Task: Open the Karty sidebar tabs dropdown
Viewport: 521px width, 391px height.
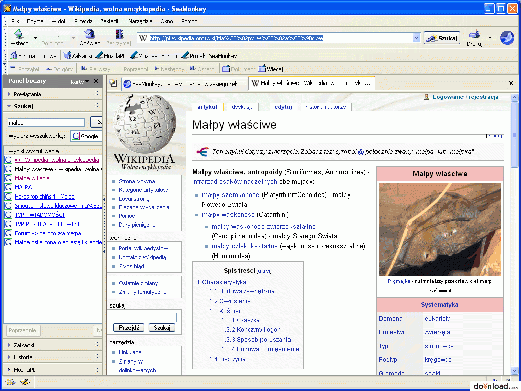Action: pyautogui.click(x=80, y=82)
